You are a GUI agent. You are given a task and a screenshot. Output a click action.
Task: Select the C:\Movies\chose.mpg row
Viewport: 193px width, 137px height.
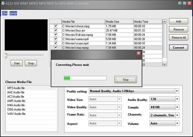tap(106, 26)
